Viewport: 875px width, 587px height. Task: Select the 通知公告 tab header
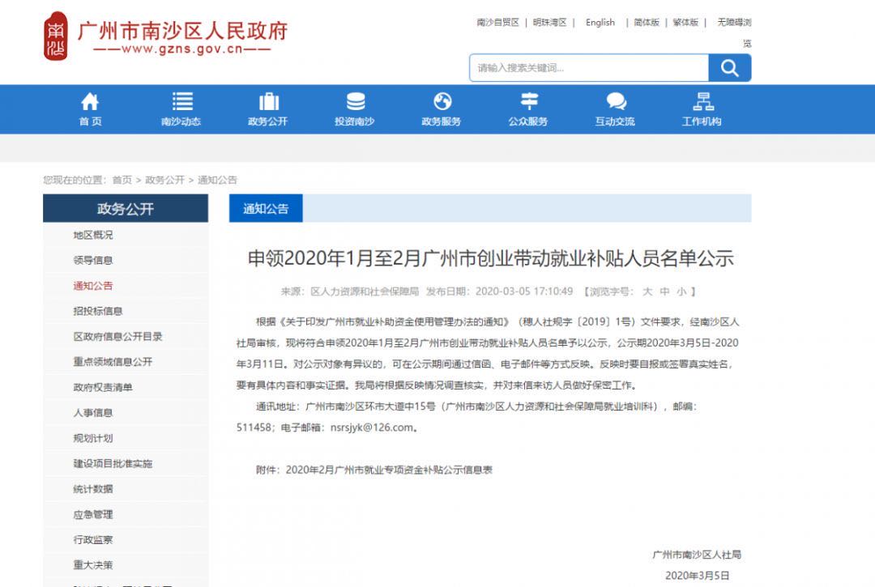(266, 209)
